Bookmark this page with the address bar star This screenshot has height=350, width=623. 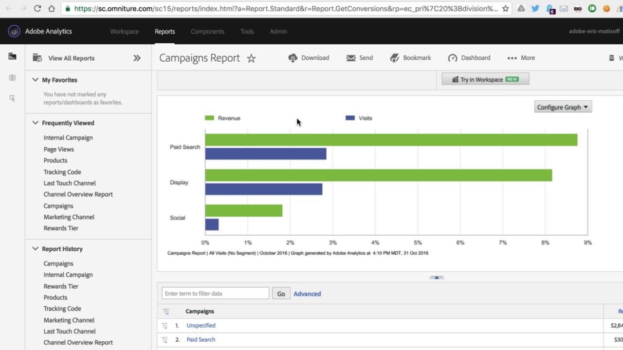(506, 8)
